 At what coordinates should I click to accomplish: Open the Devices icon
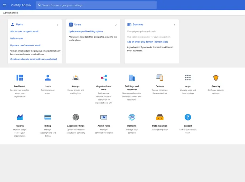(x=160, y=77)
